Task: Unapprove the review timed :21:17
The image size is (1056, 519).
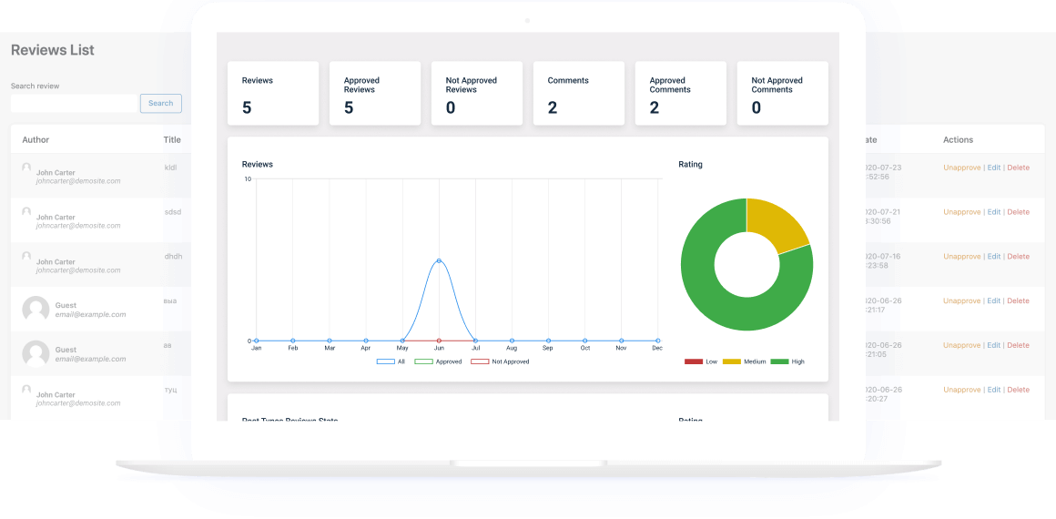Action: [x=961, y=300]
